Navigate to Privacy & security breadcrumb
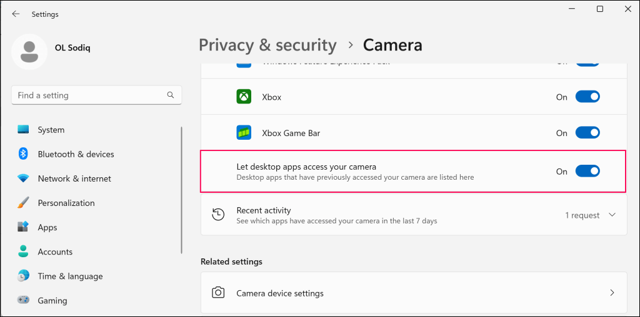The height and width of the screenshot is (317, 640). click(267, 45)
